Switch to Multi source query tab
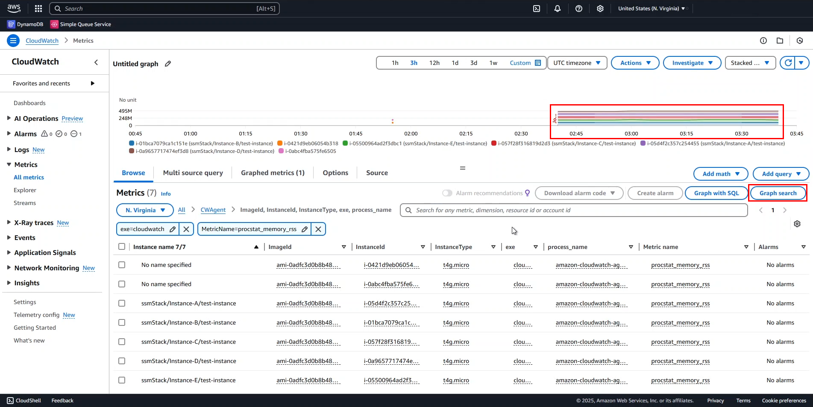The width and height of the screenshot is (813, 407). [x=193, y=173]
